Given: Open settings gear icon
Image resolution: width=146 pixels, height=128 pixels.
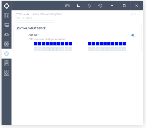Looking at the screenshot, I should click(x=100, y=6).
